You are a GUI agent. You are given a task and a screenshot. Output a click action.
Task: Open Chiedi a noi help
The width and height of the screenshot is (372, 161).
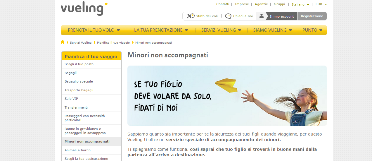(243, 16)
